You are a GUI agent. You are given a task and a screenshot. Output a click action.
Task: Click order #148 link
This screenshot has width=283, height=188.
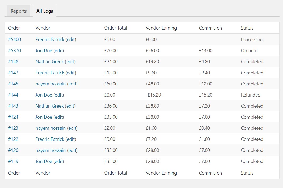coord(13,62)
